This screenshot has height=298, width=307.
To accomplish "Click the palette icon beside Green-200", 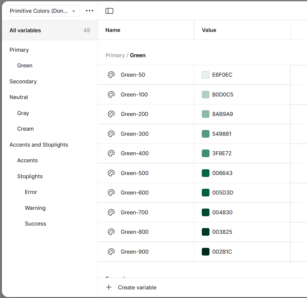I will coord(111,114).
